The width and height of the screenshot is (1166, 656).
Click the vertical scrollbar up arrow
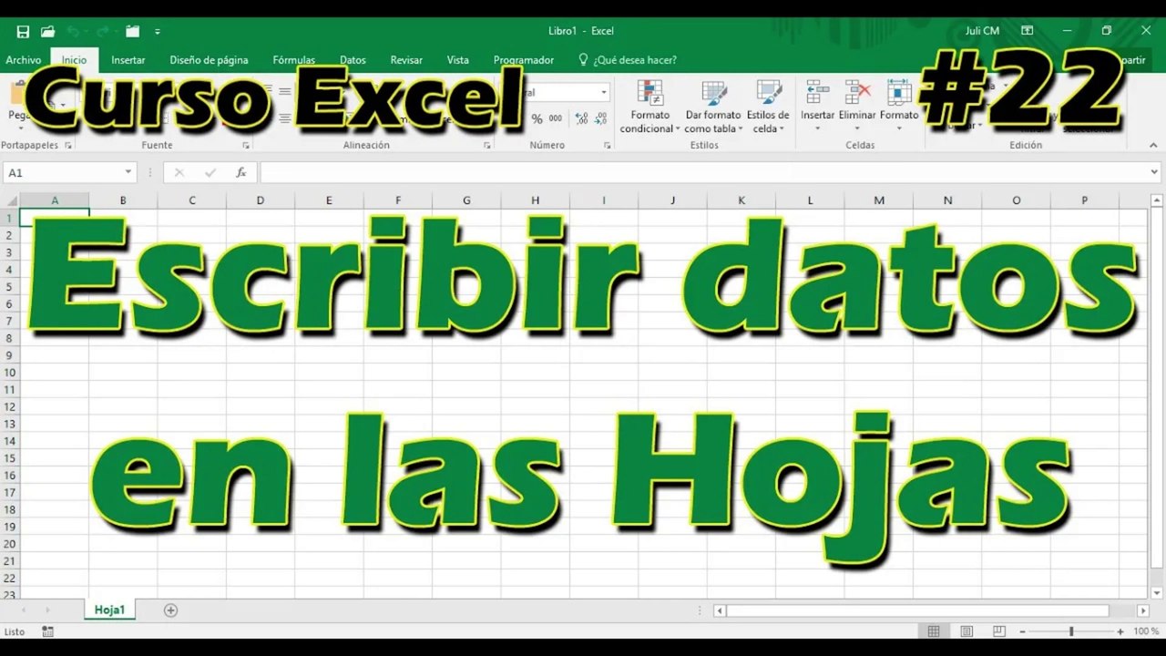pyautogui.click(x=1158, y=200)
